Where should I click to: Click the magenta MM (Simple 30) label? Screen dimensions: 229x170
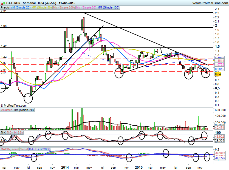pyautogui.click(x=86, y=8)
